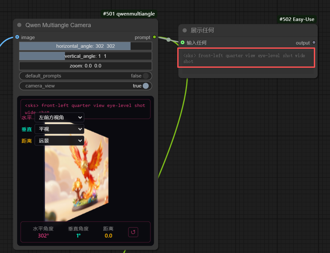
Task: Collapse the 展示任何 node via its dot
Action: click(185, 30)
